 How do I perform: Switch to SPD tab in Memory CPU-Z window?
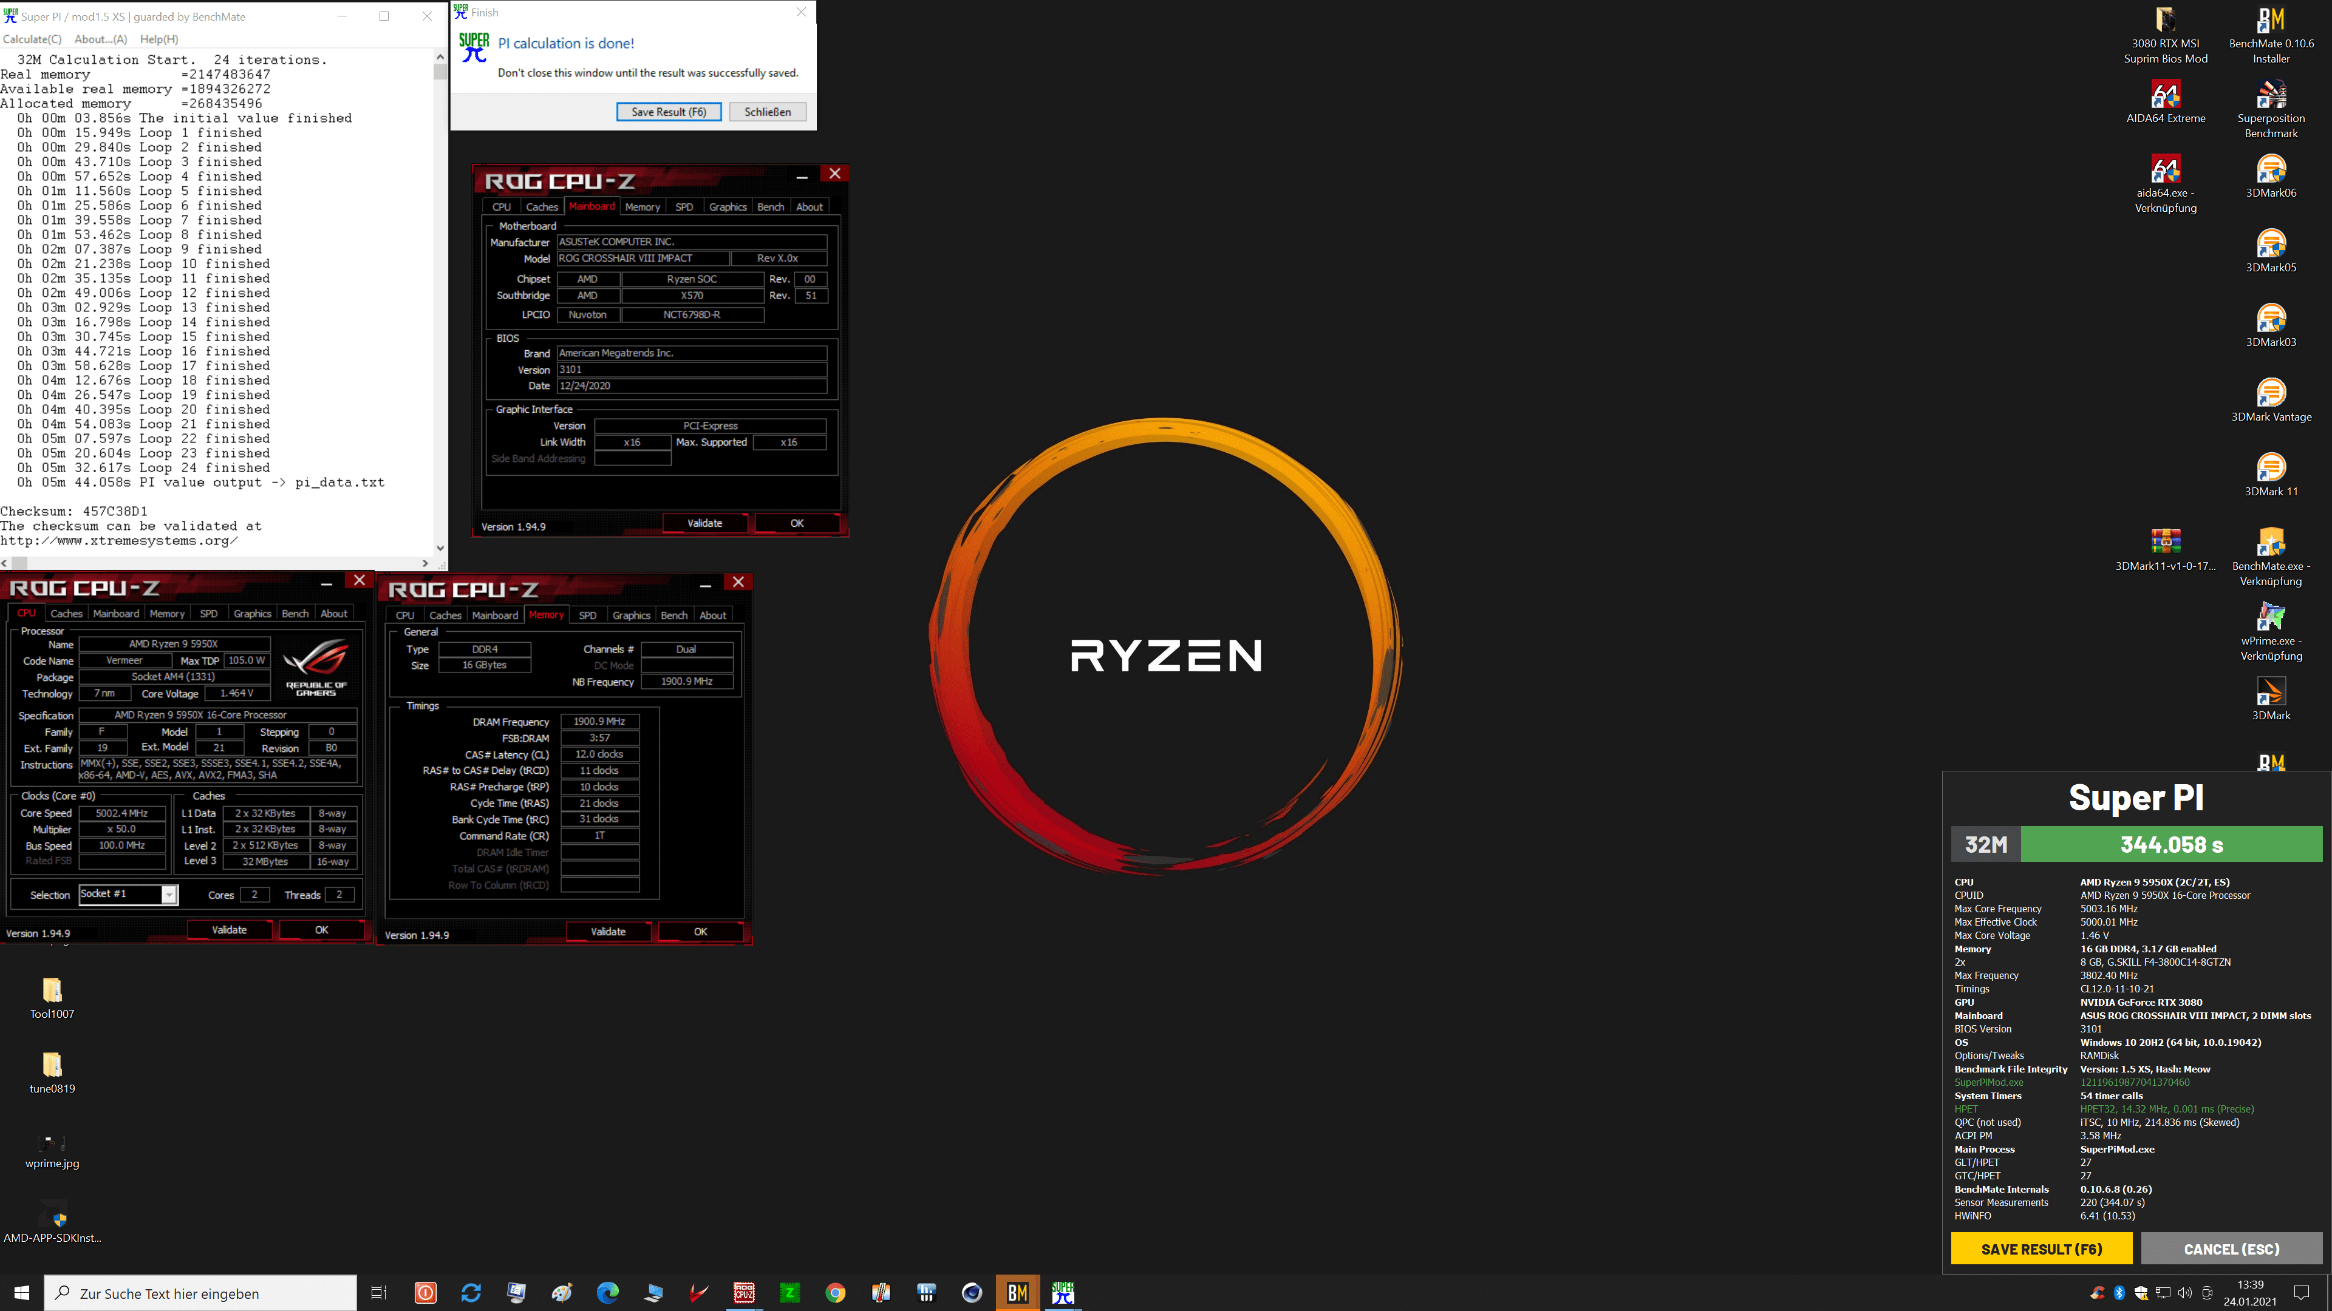[587, 615]
